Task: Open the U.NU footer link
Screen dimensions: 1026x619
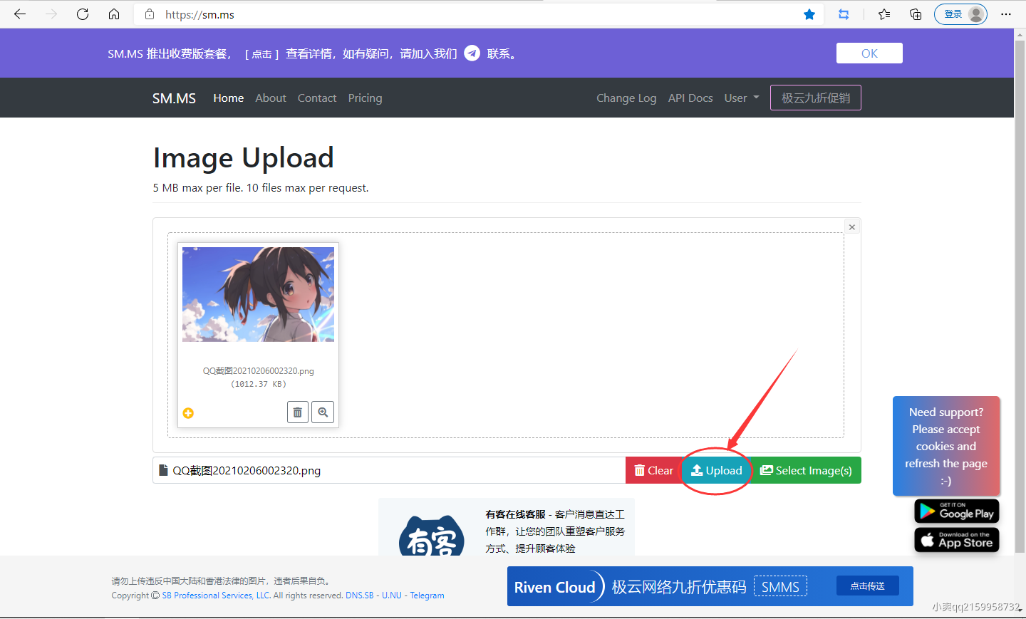Action: (392, 595)
